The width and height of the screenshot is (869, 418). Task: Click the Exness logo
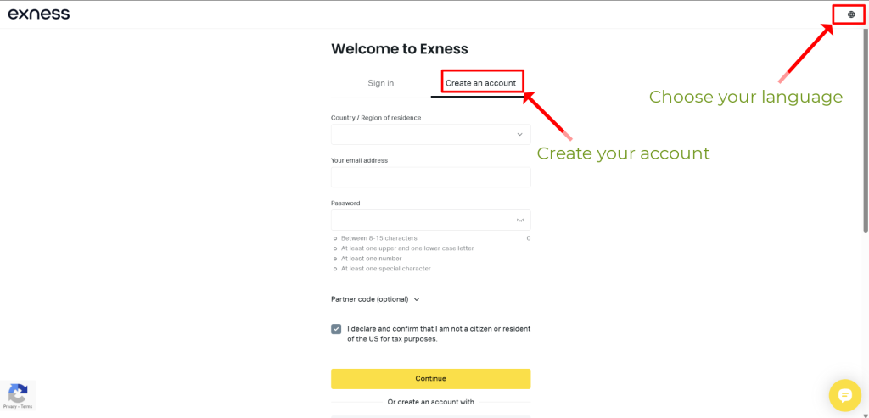pos(39,14)
